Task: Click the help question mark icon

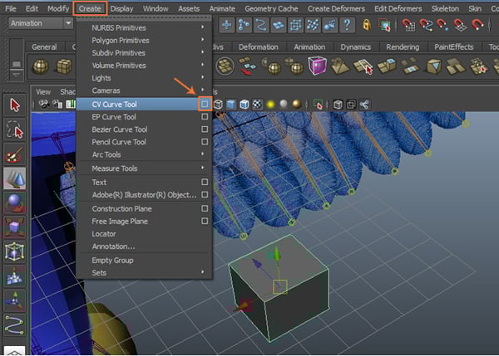Action: click(x=347, y=25)
